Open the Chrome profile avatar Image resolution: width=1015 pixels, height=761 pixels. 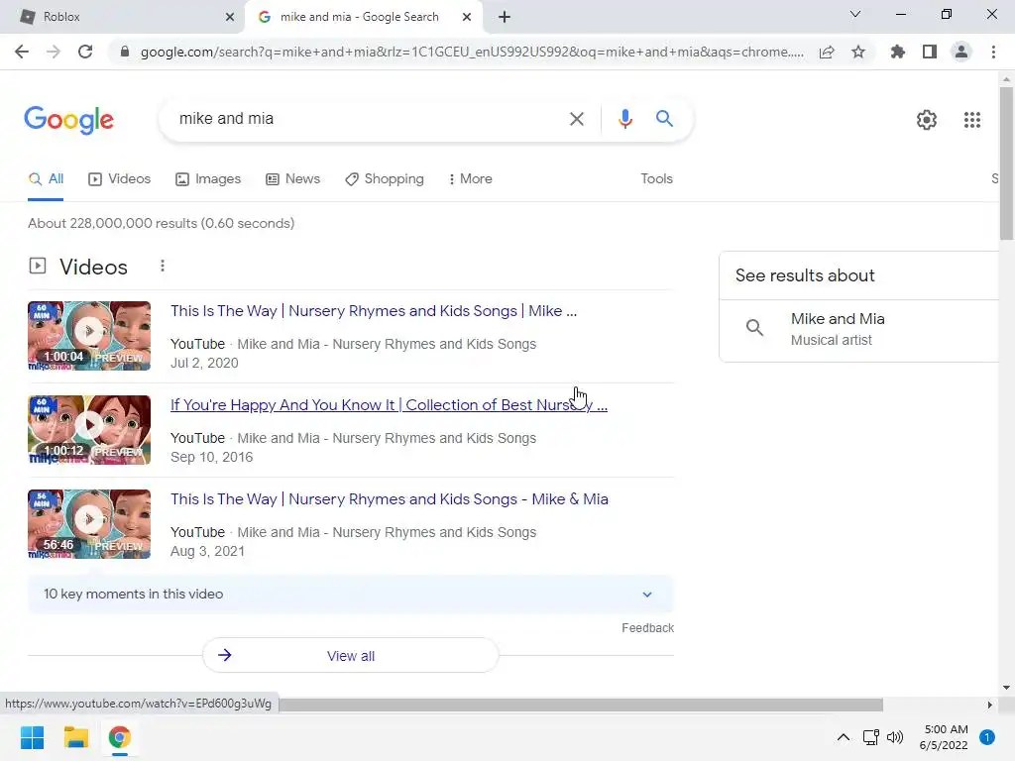click(961, 52)
